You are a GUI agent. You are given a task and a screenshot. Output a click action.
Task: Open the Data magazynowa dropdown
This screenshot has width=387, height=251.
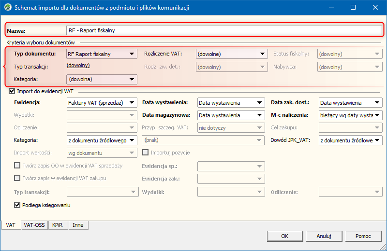[260, 115]
